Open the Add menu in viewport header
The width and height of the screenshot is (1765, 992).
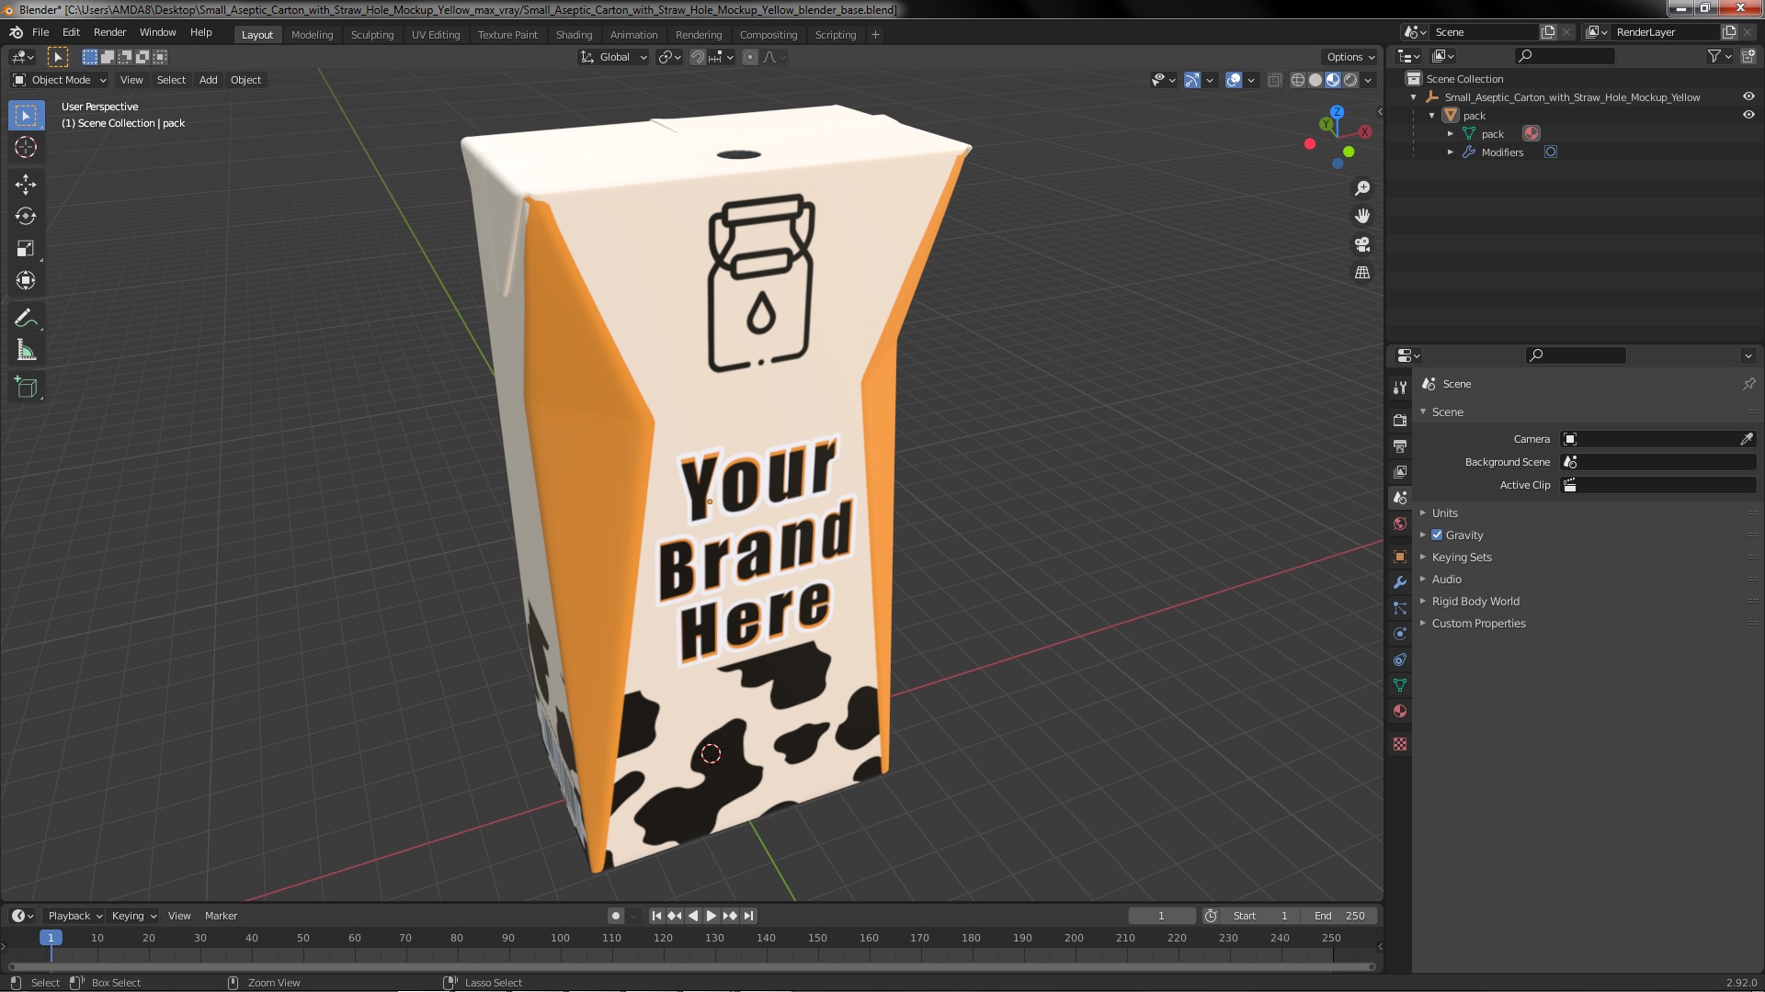209,80
